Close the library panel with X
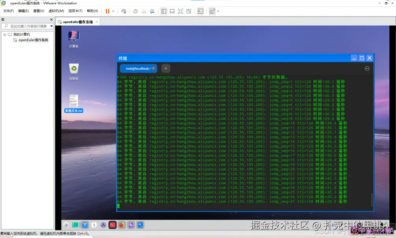This screenshot has width=396, height=238. pos(52,19)
